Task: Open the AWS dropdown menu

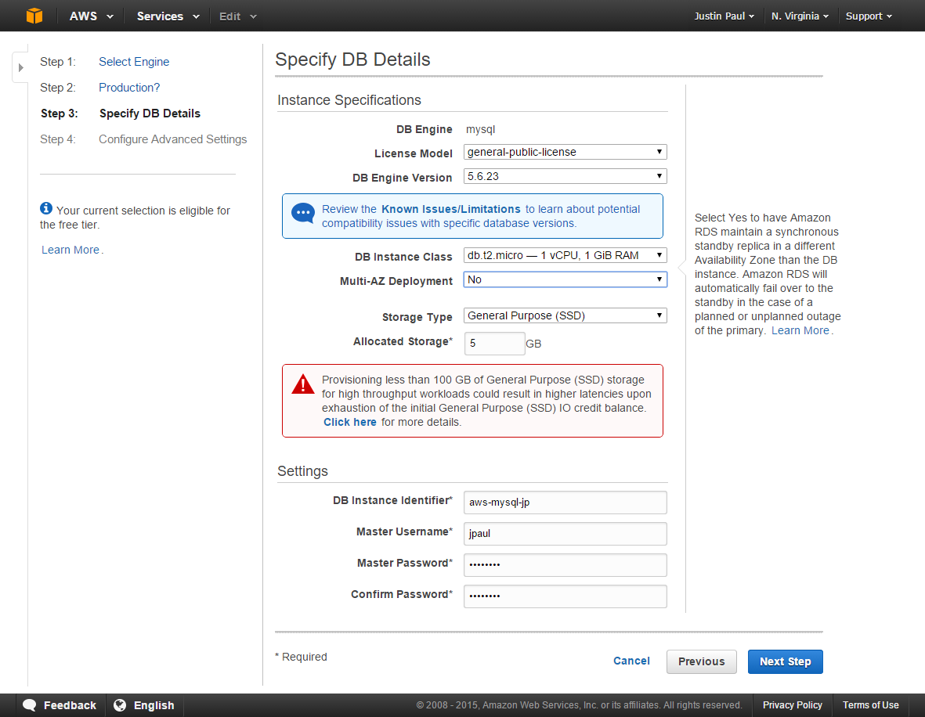Action: coord(91,16)
